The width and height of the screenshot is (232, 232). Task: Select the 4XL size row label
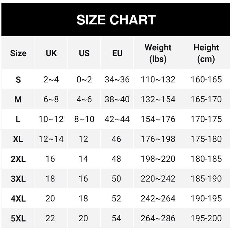pos(18,199)
